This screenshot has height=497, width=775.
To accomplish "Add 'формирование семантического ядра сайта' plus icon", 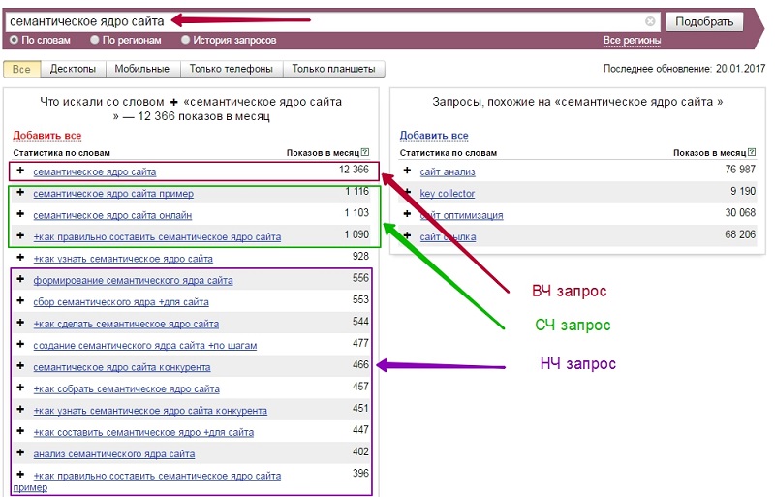I will point(20,279).
